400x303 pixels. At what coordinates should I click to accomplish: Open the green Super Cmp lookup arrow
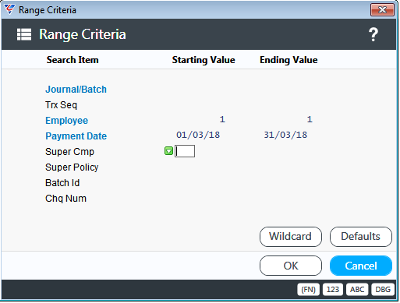(168, 151)
